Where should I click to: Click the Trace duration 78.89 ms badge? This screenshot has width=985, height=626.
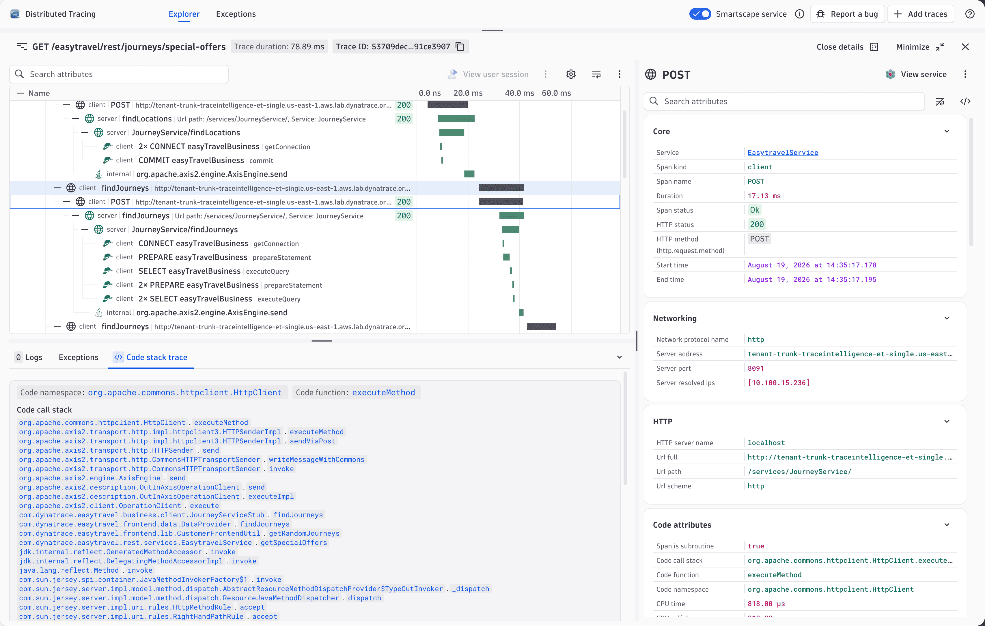(279, 47)
